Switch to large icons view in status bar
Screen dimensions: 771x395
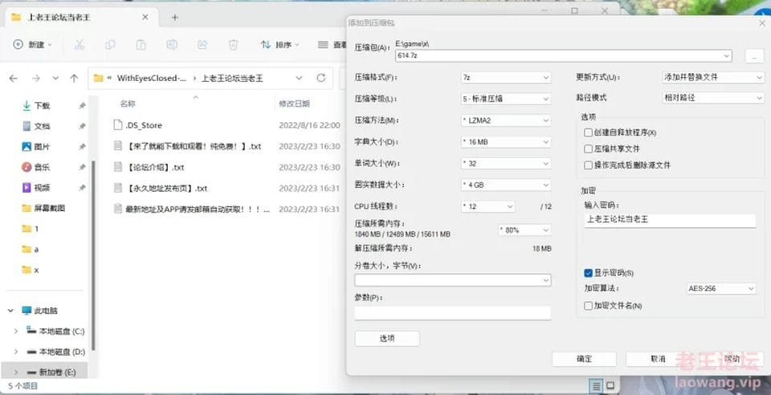pyautogui.click(x=610, y=385)
